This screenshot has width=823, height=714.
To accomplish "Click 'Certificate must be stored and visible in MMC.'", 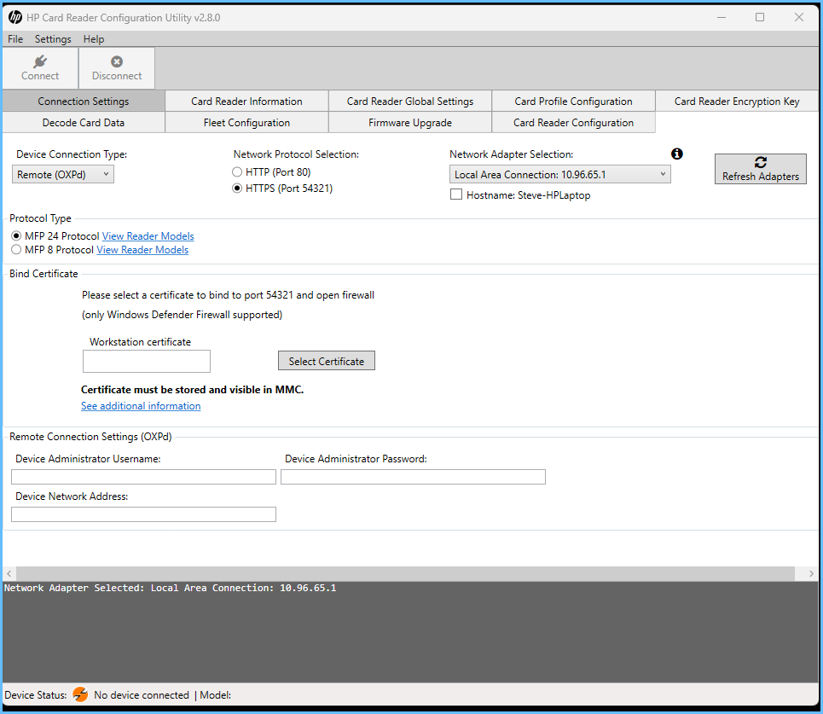I will pos(192,390).
